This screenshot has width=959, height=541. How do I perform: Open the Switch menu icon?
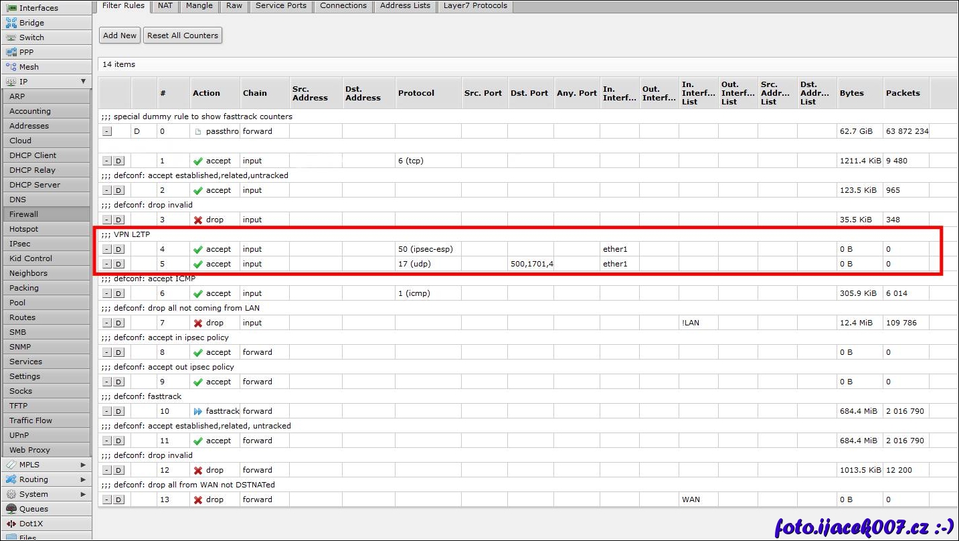(x=11, y=37)
